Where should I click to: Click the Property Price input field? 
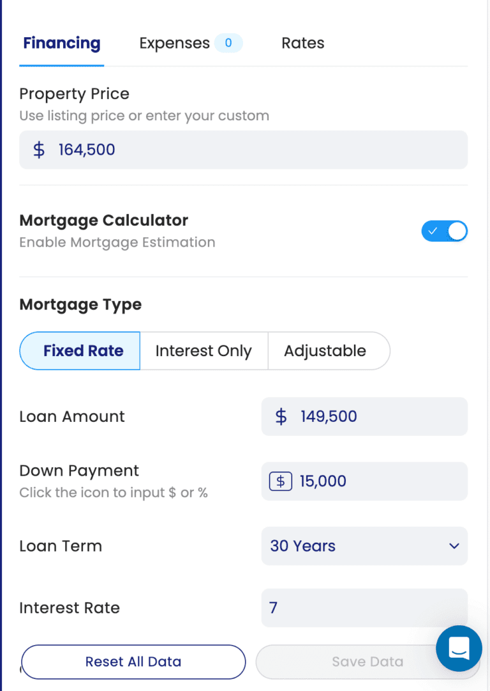click(255, 150)
